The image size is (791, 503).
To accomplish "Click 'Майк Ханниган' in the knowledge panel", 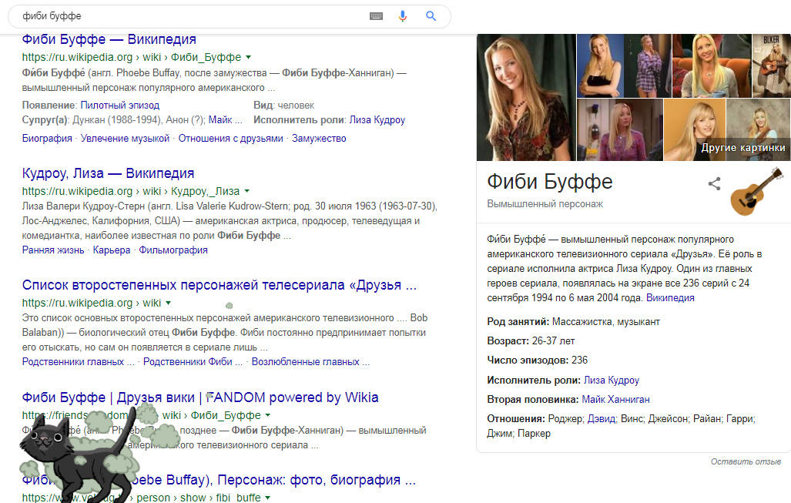I will [615, 399].
